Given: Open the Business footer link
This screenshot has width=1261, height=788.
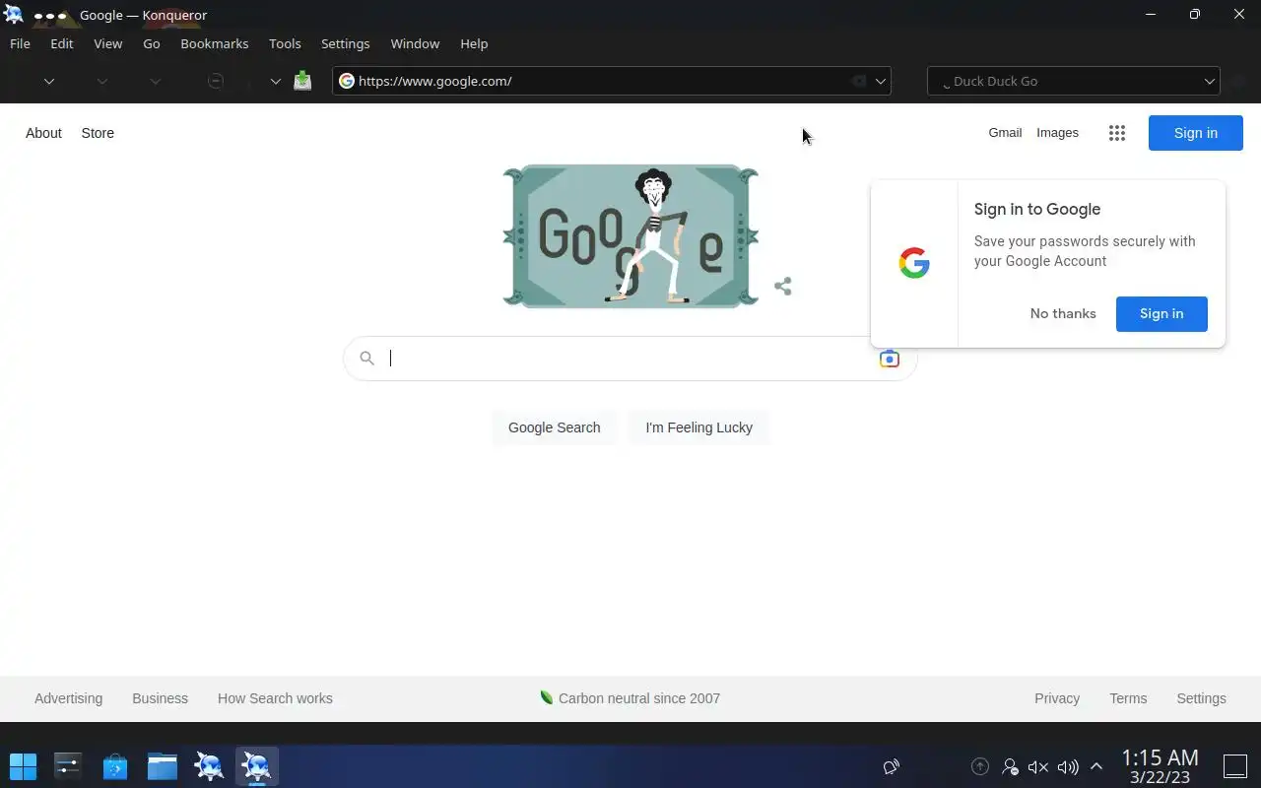Looking at the screenshot, I should 160,698.
